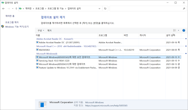The width and height of the screenshot is (188, 110).
Task: Open the 구성 menu
Action: click(x=41, y=30)
